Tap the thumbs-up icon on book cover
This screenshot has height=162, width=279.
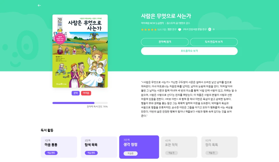[99, 80]
